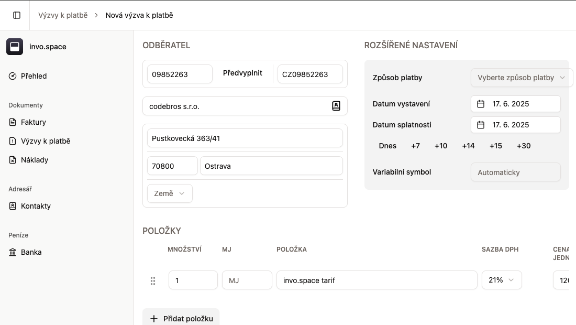Grab the drag handle of the item row
This screenshot has width=576, height=325.
click(153, 280)
